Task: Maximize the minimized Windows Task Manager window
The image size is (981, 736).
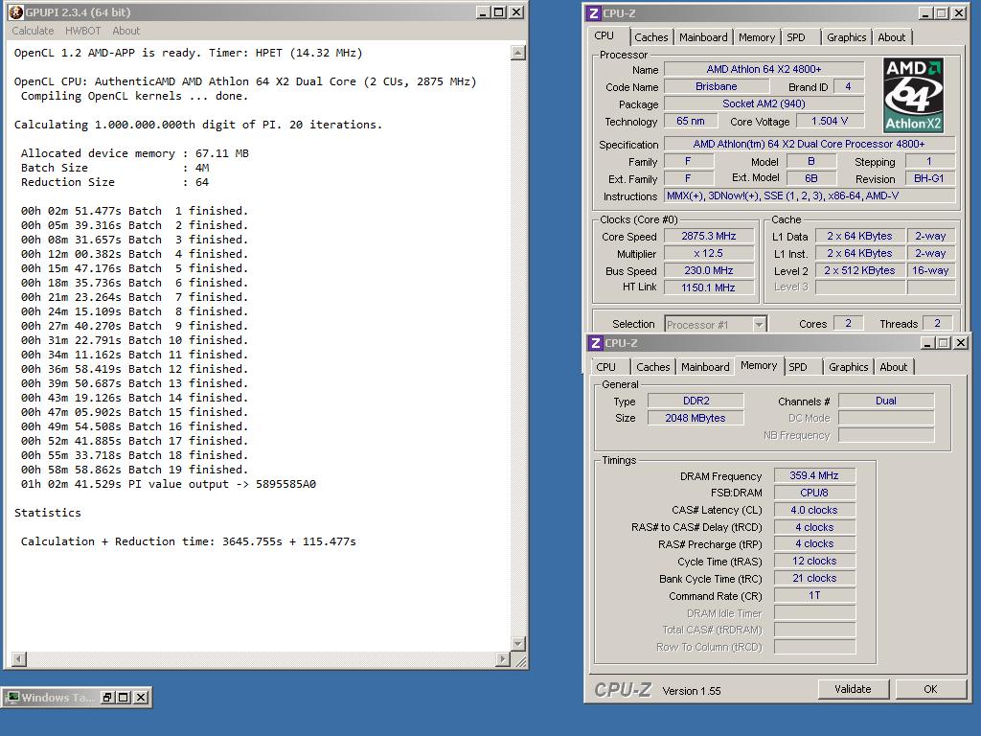Action: point(124,698)
